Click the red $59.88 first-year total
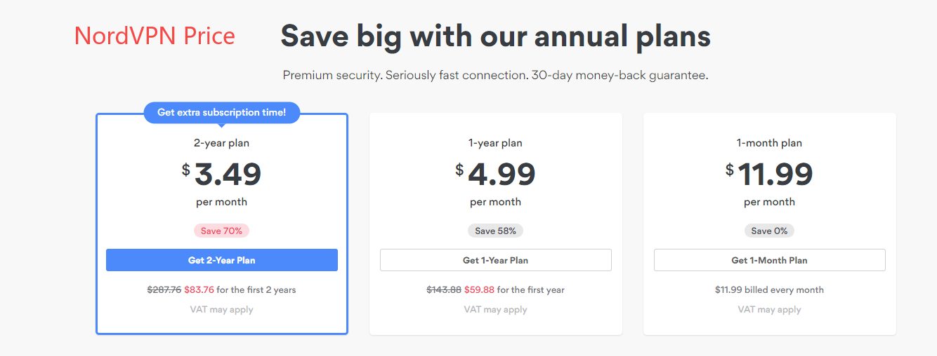937x356 pixels. [478, 289]
